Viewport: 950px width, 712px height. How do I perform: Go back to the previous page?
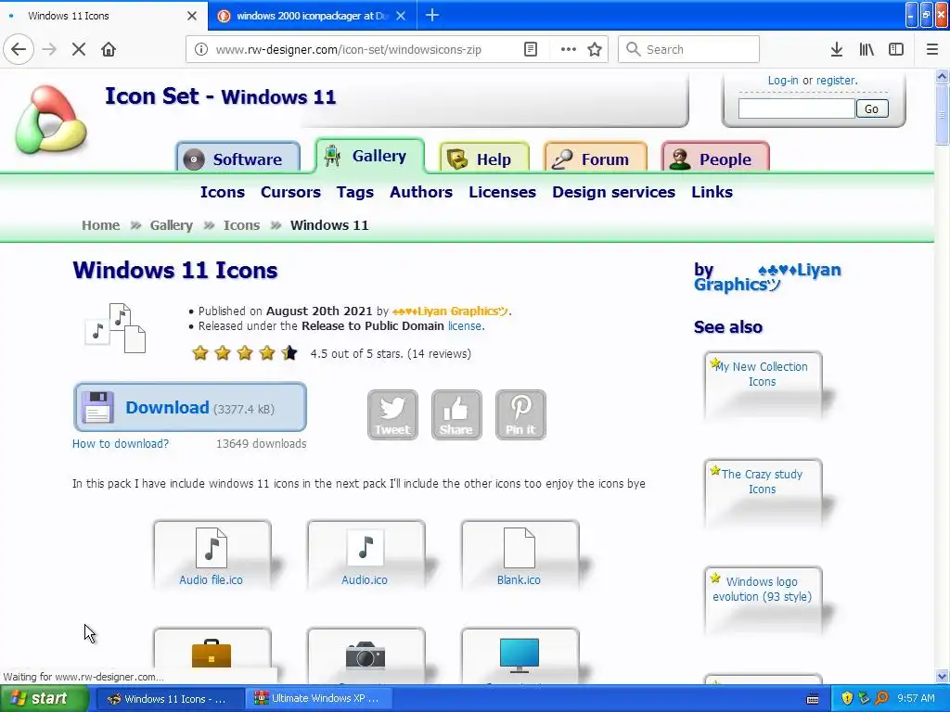[x=19, y=49]
